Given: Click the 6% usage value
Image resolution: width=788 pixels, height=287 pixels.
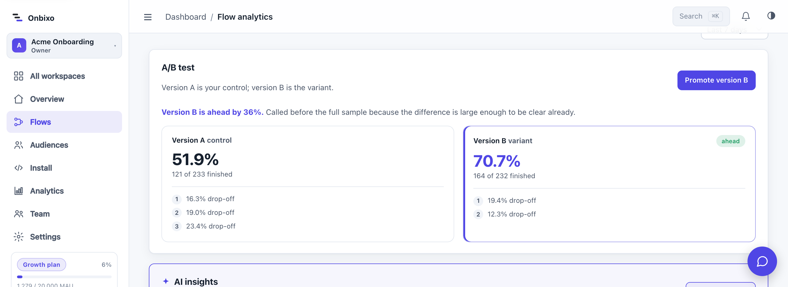Looking at the screenshot, I should pyautogui.click(x=106, y=265).
